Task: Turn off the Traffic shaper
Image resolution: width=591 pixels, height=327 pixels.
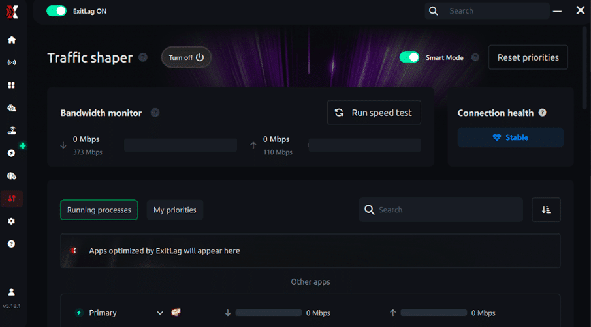Action: click(x=186, y=57)
